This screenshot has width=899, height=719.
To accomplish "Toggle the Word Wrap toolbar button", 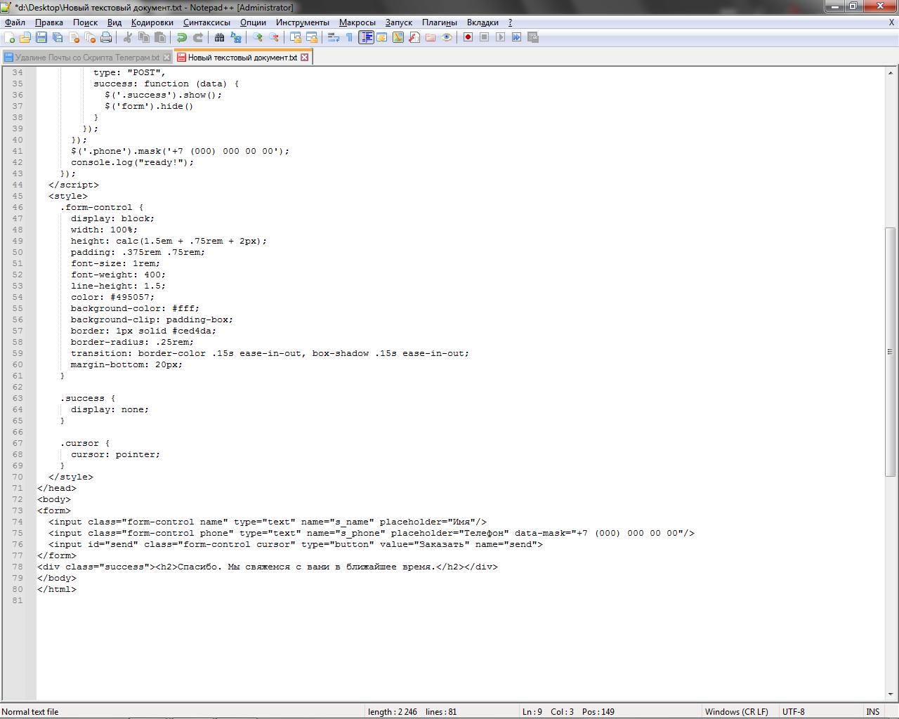I will click(334, 37).
